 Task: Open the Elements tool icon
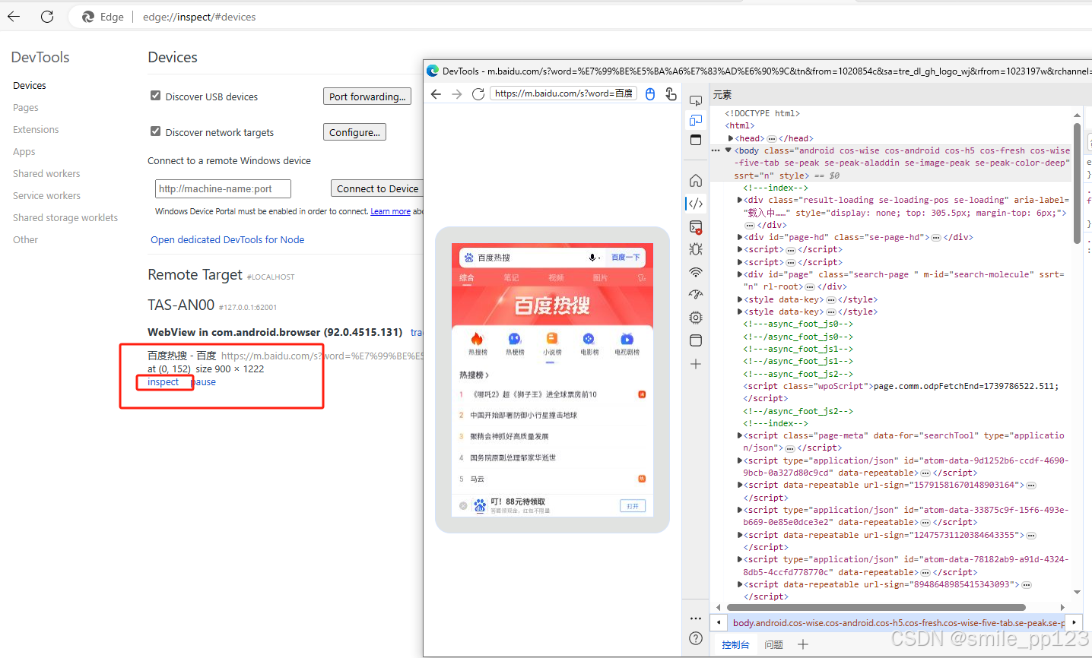point(696,204)
